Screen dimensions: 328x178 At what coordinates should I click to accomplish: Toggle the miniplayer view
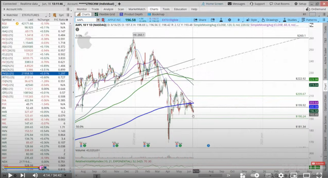(x=294, y=176)
